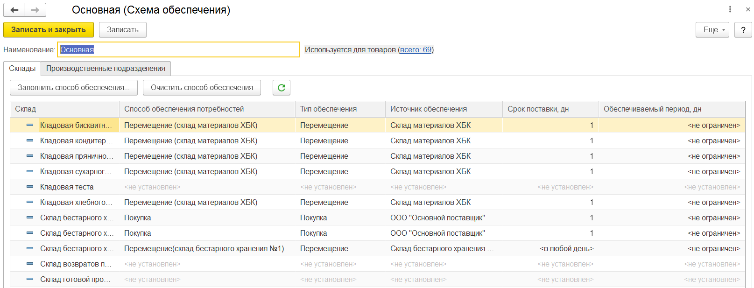Click the forward navigation arrow
The width and height of the screenshot is (754, 288).
(35, 10)
